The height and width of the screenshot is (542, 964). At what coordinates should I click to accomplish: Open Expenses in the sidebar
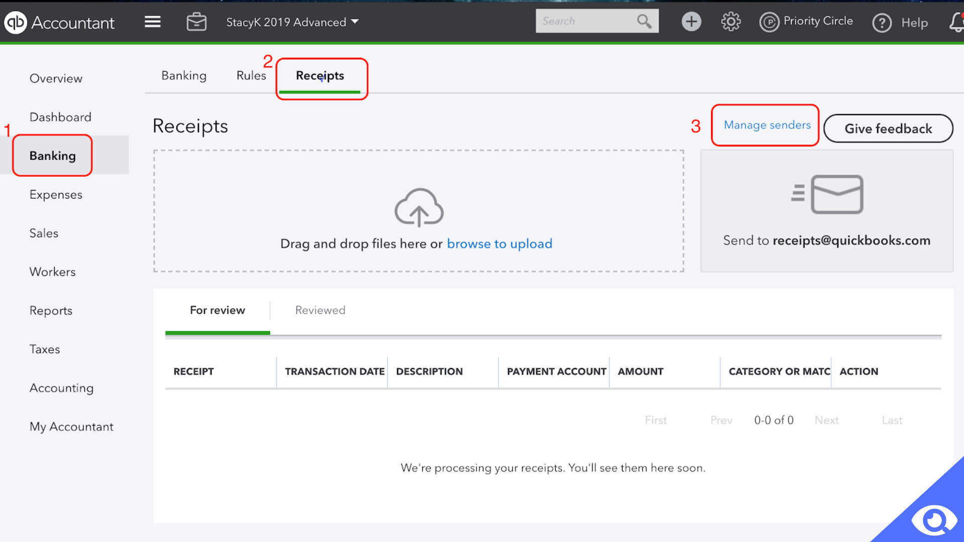point(56,195)
